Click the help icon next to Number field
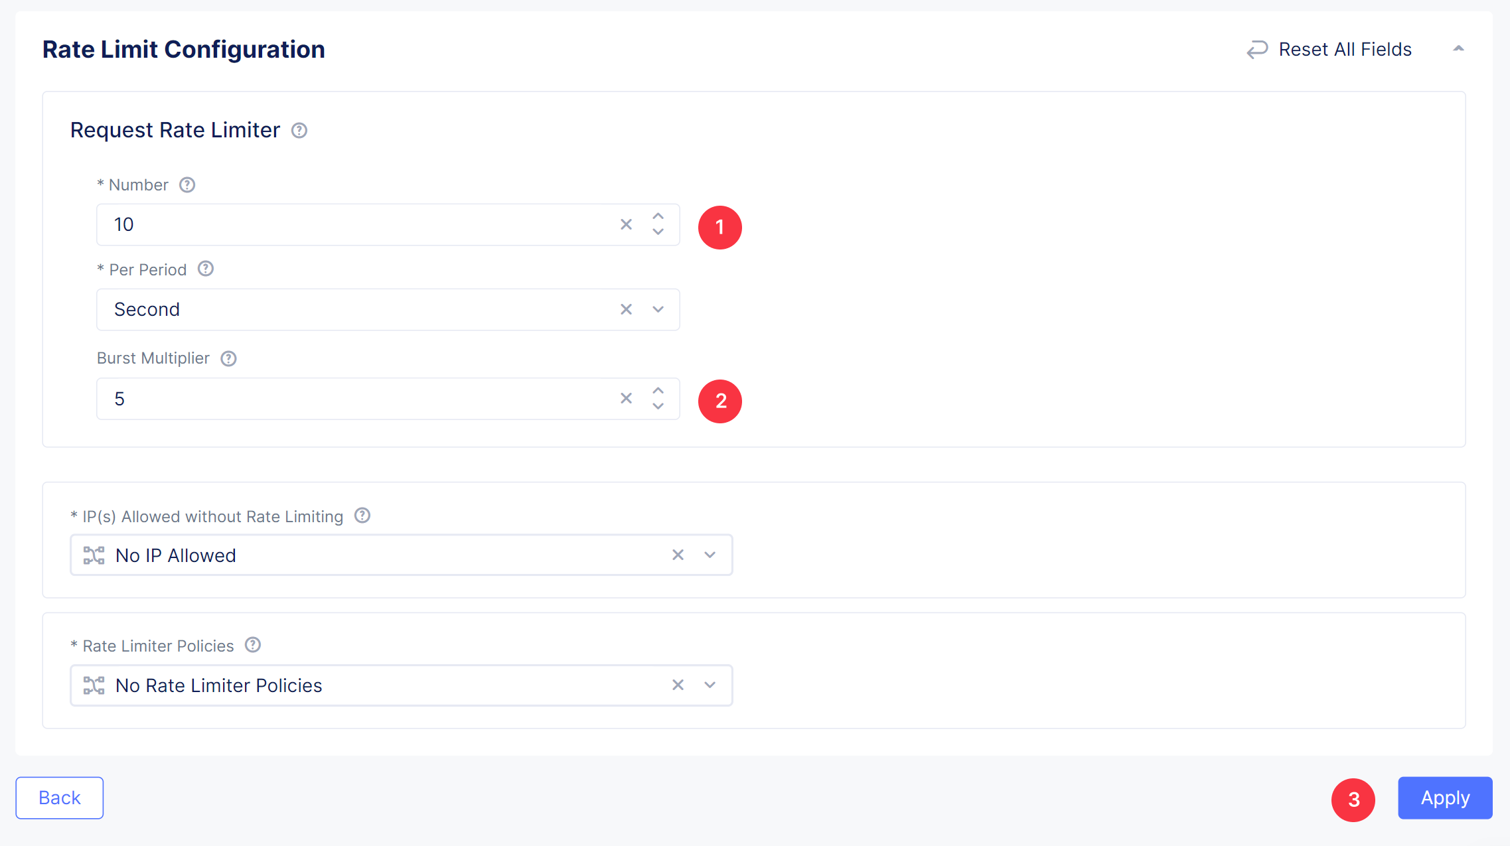This screenshot has height=846, width=1510. pos(187,184)
